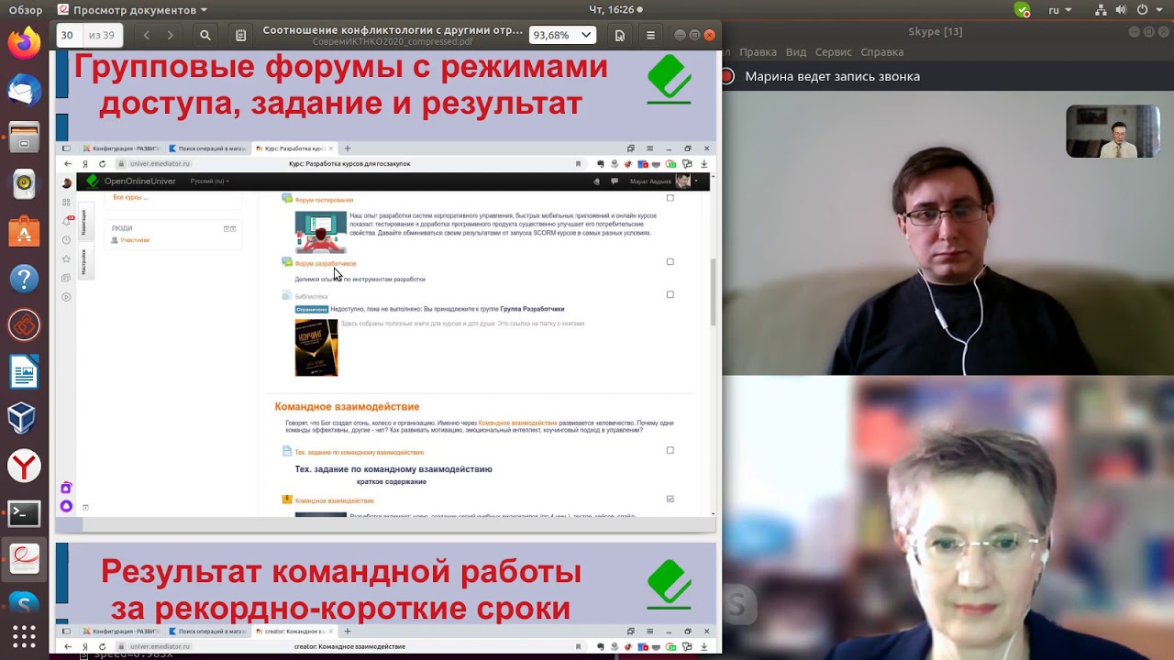
Task: Open the Help dock icon
Action: click(x=24, y=278)
